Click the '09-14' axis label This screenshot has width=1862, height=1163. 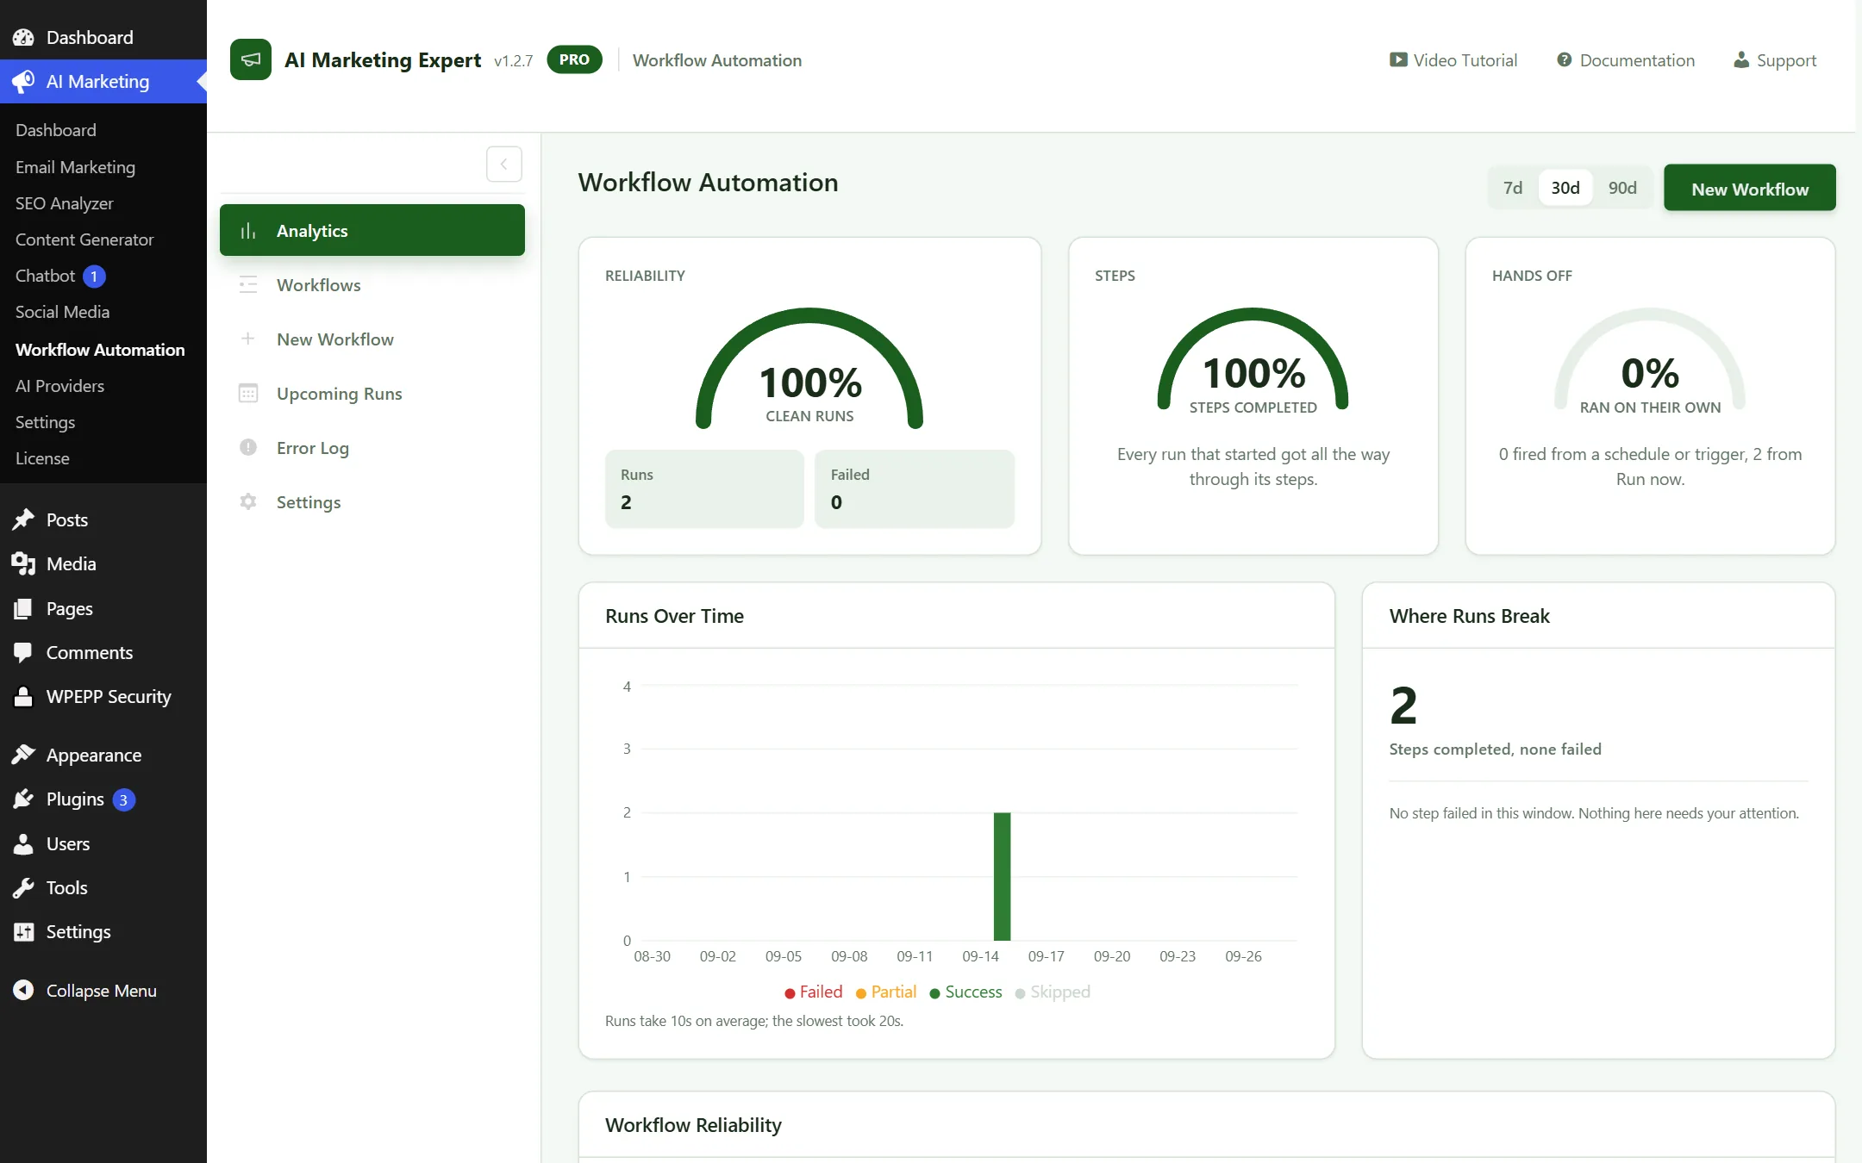pos(980,956)
